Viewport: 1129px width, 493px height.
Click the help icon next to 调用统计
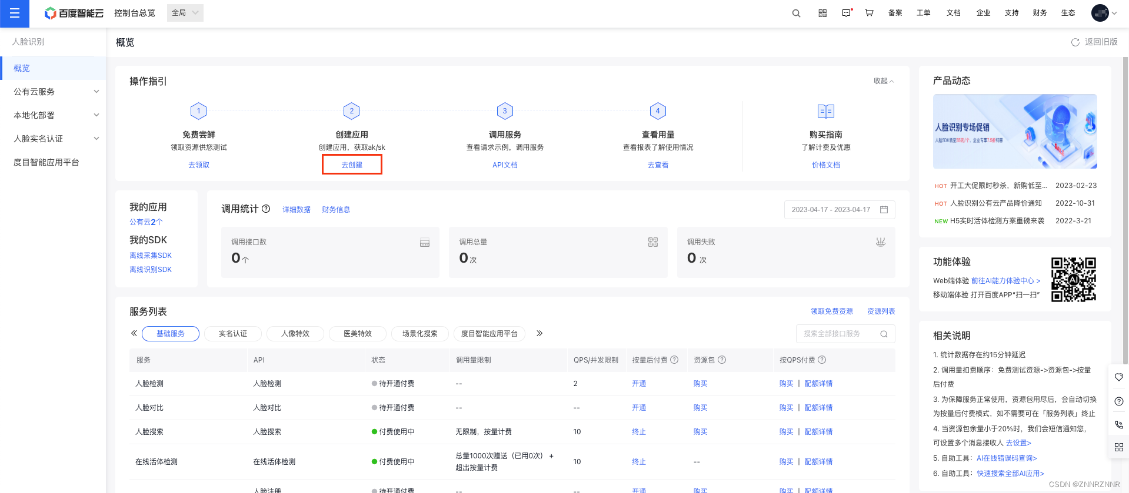click(266, 209)
